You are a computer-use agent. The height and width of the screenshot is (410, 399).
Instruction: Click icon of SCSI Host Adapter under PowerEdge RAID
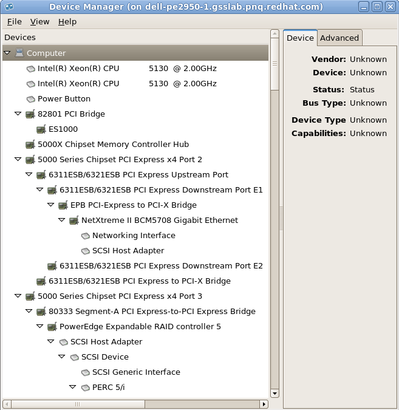(64, 342)
